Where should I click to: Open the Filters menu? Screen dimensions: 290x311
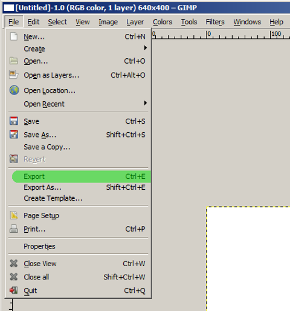click(215, 22)
